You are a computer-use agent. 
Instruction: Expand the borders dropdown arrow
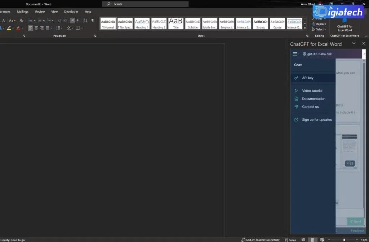[82, 28]
